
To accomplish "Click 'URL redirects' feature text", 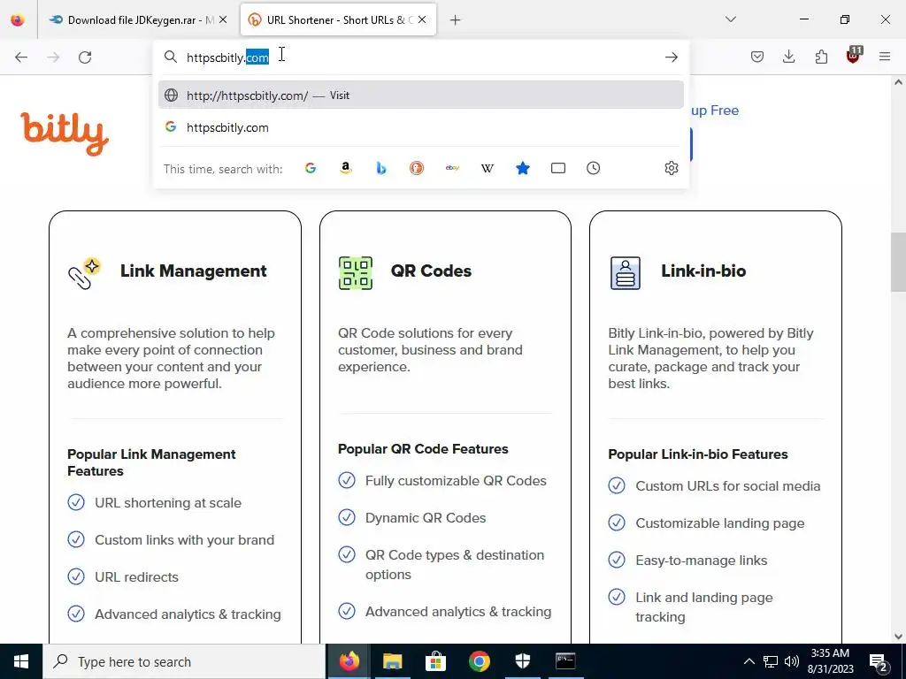I will point(136,576).
